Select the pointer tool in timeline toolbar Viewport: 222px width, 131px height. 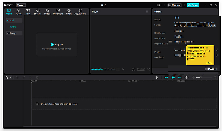(x=7, y=77)
